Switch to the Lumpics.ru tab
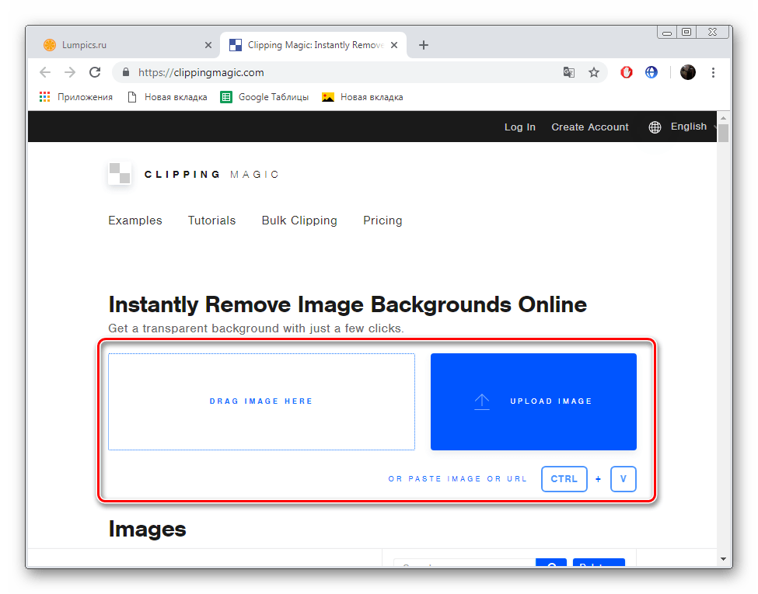 [x=124, y=45]
